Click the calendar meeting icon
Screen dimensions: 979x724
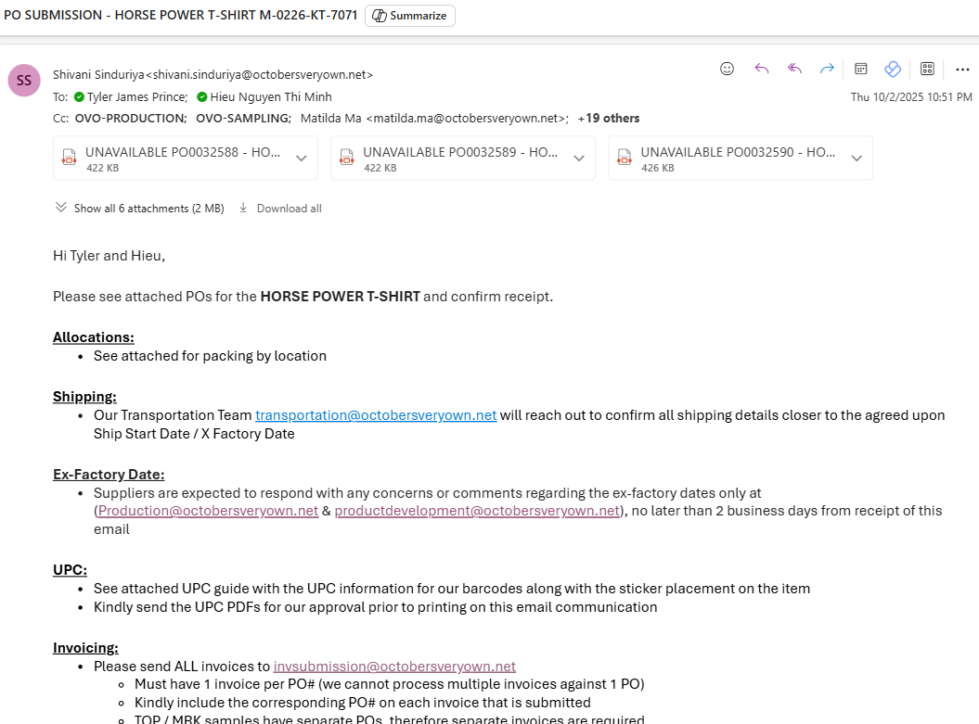coord(861,69)
